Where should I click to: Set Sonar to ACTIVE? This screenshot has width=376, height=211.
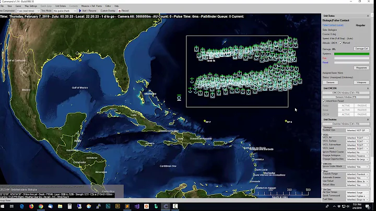coord(346,110)
